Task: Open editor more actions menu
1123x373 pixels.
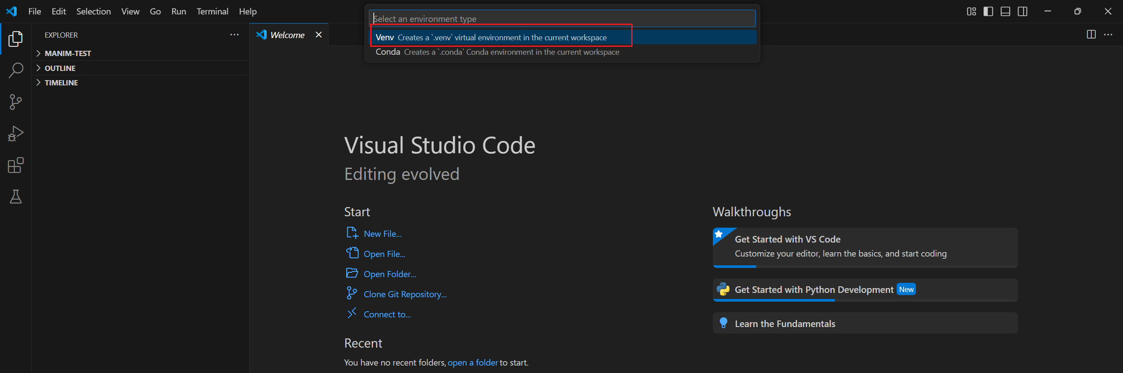Action: coord(1108,35)
